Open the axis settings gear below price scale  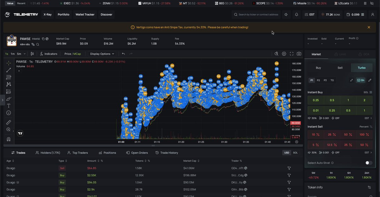tap(297, 142)
